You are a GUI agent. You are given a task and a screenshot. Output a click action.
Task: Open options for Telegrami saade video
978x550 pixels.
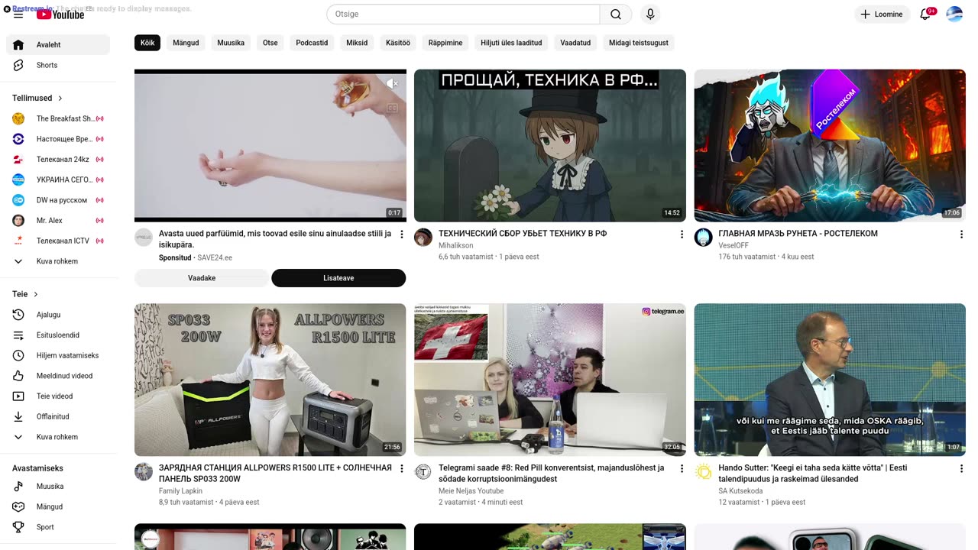682,468
